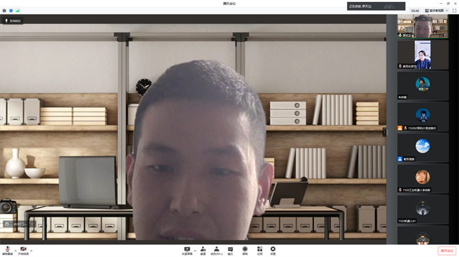
Task: Click the red leave meeting button
Action: point(447,251)
